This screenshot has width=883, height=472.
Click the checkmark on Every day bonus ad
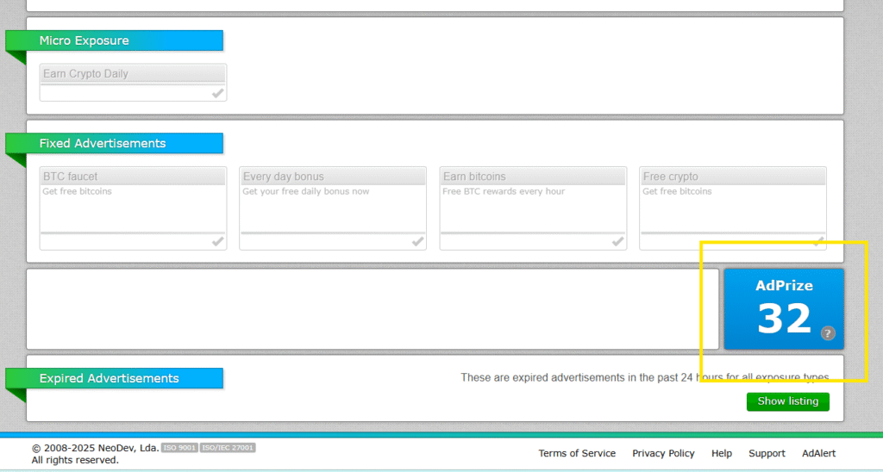418,242
